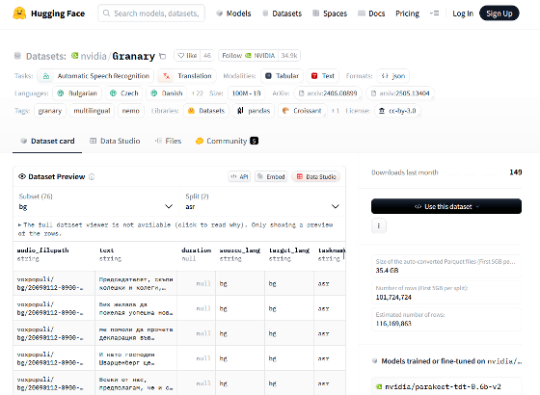Show the +22 more languages
Viewport: 540px width, 395px height.
tap(198, 93)
